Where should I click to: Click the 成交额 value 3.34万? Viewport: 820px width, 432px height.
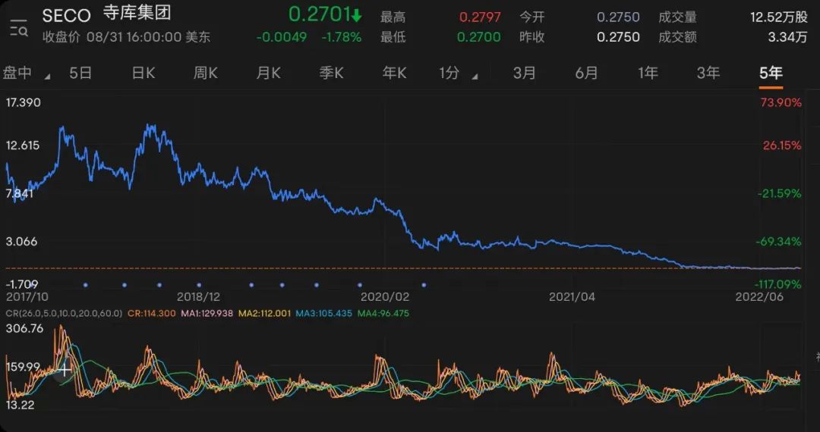(x=787, y=37)
